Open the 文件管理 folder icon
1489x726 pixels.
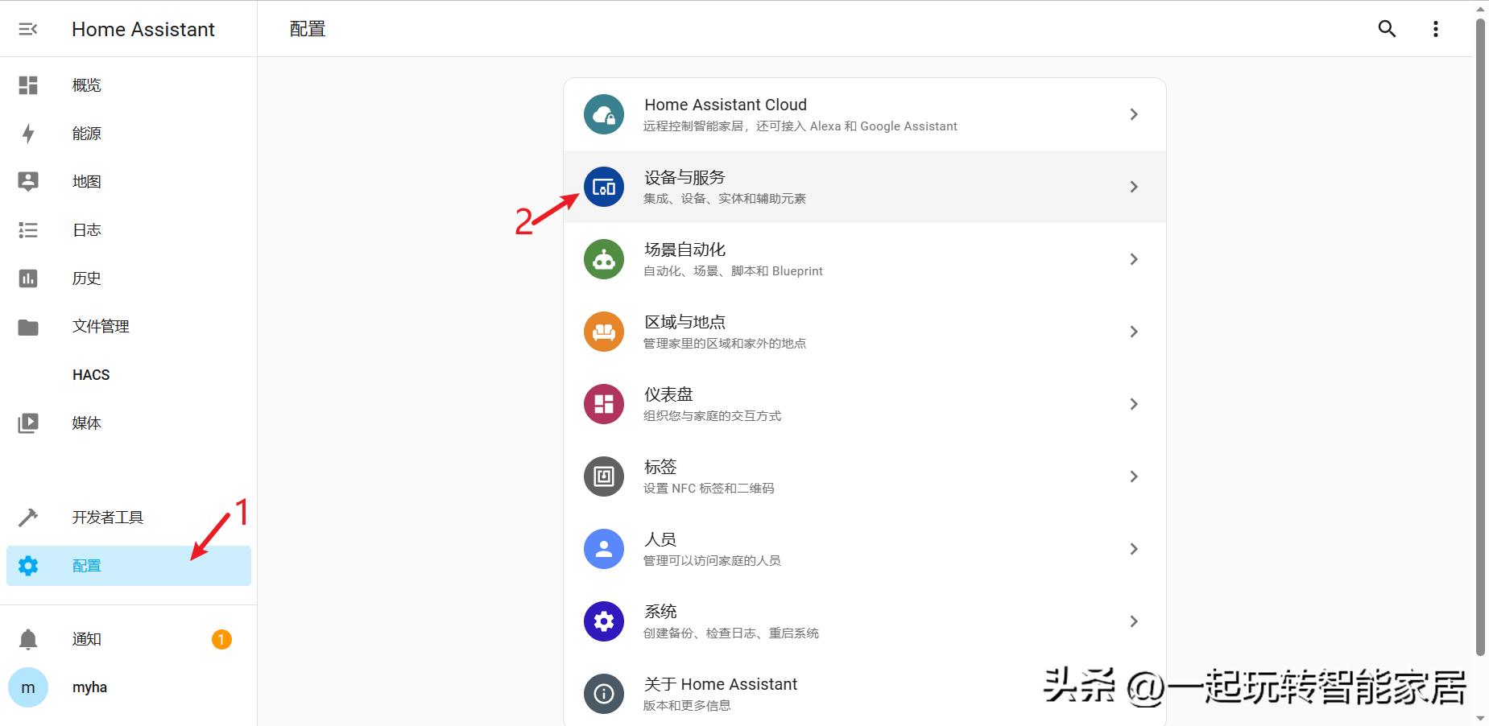click(28, 326)
